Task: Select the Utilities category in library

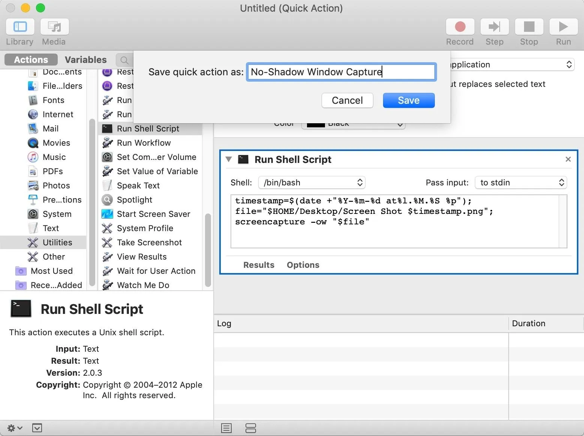Action: 43,242
